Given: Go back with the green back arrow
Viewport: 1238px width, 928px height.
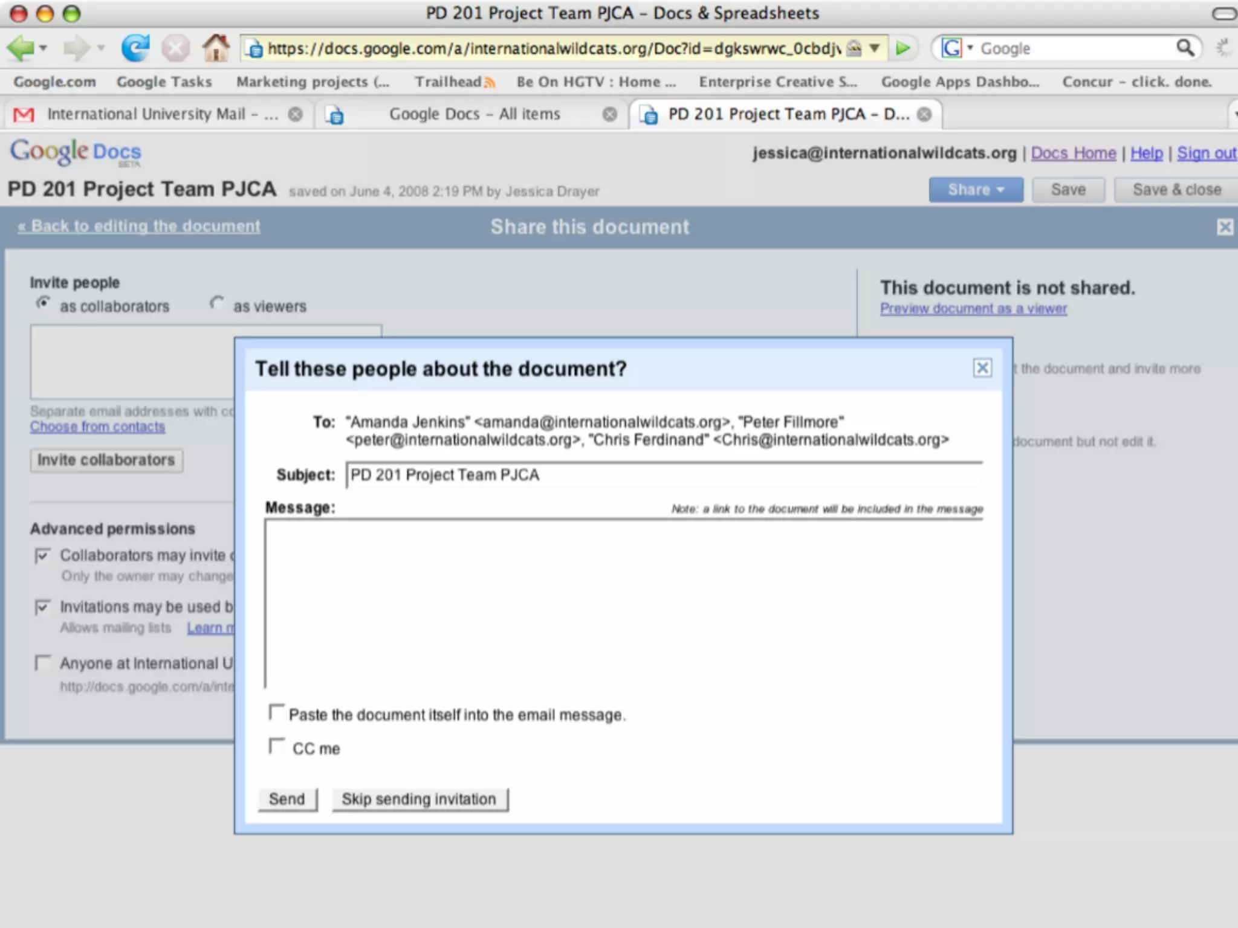Looking at the screenshot, I should (20, 48).
